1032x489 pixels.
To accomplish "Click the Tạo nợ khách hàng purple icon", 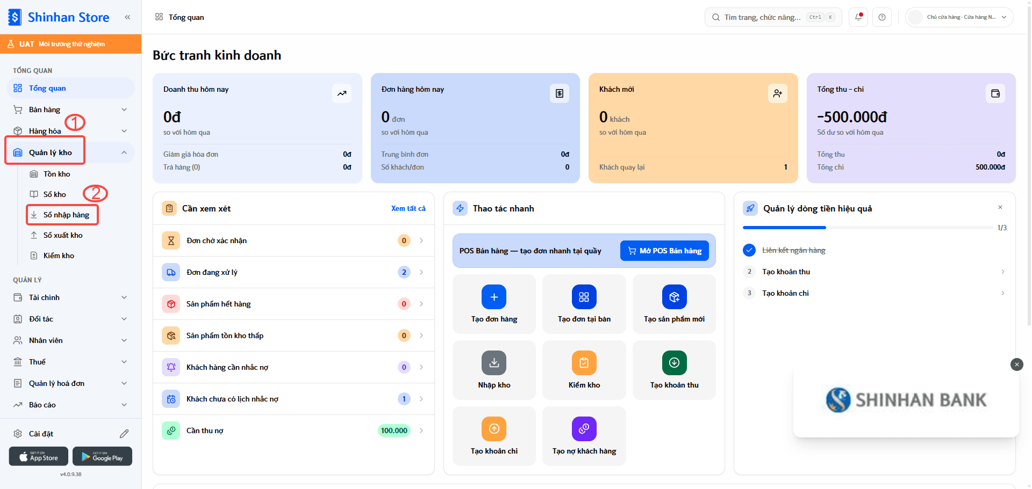I will [x=584, y=429].
